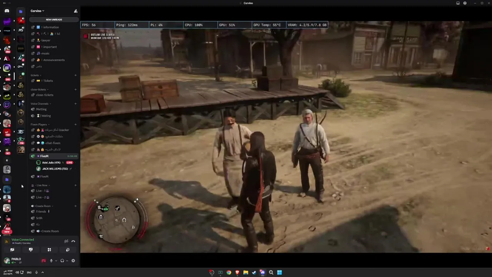Open the important text channel
Viewport: 492px width, 277px height.
(54, 47)
